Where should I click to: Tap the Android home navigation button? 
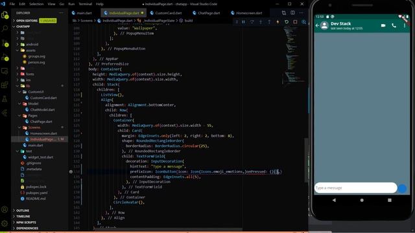362,200
